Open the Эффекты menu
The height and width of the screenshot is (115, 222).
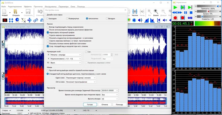[x=27, y=6]
